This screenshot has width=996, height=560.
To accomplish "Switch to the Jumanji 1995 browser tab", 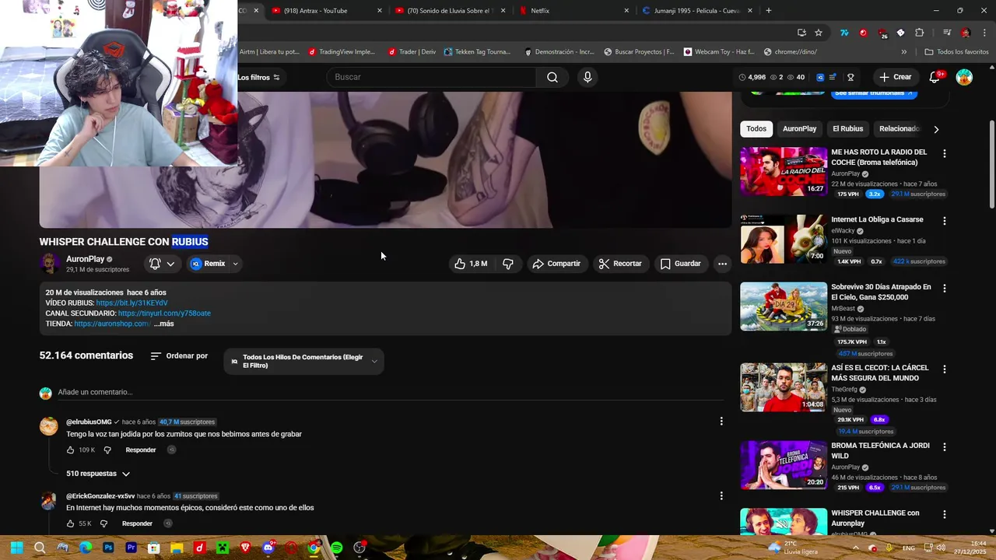I will (x=697, y=11).
